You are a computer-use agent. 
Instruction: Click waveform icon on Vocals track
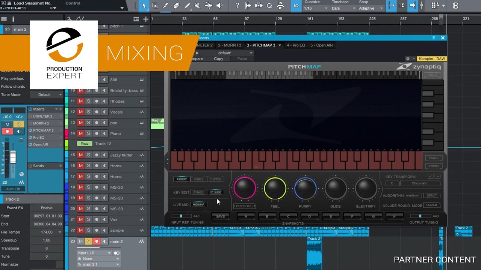pos(142,112)
